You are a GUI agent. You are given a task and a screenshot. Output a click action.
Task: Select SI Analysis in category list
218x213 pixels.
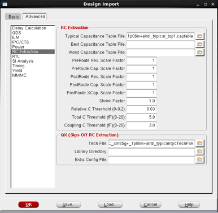pos(33,61)
